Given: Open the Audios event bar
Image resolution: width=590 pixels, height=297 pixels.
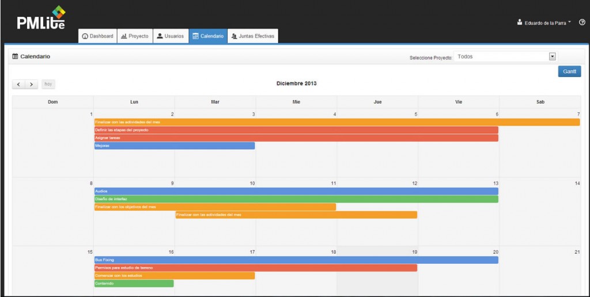Looking at the screenshot, I should [x=296, y=191].
